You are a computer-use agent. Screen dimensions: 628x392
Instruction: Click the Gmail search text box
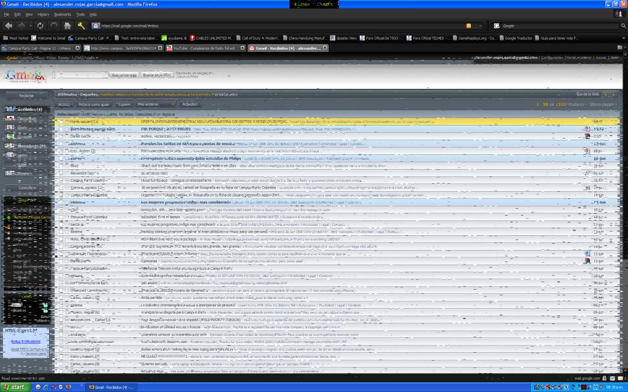click(x=81, y=75)
